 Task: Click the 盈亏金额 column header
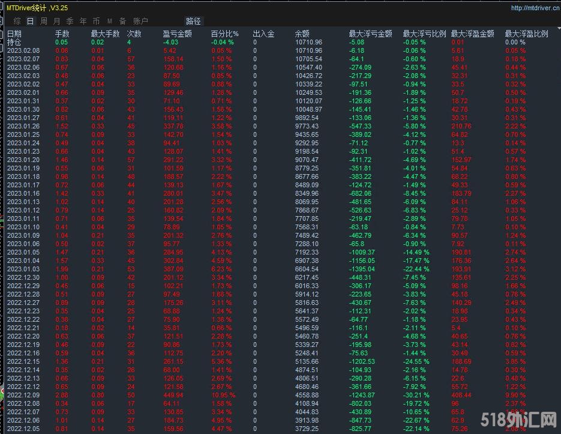click(x=178, y=34)
